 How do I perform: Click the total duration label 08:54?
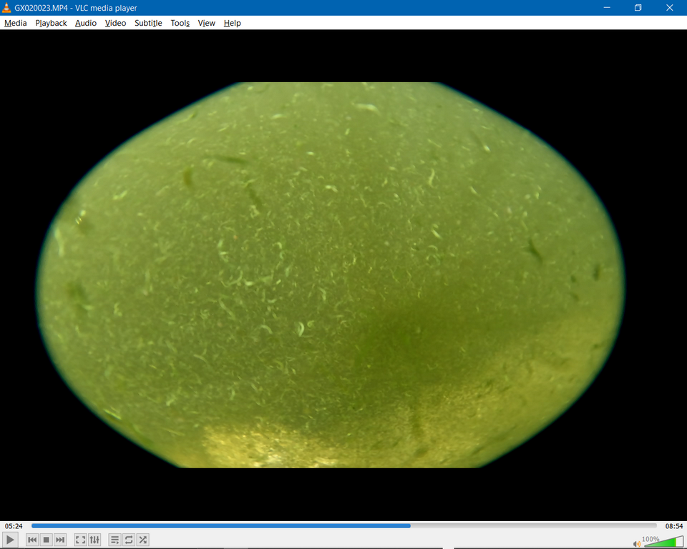pyautogui.click(x=673, y=525)
